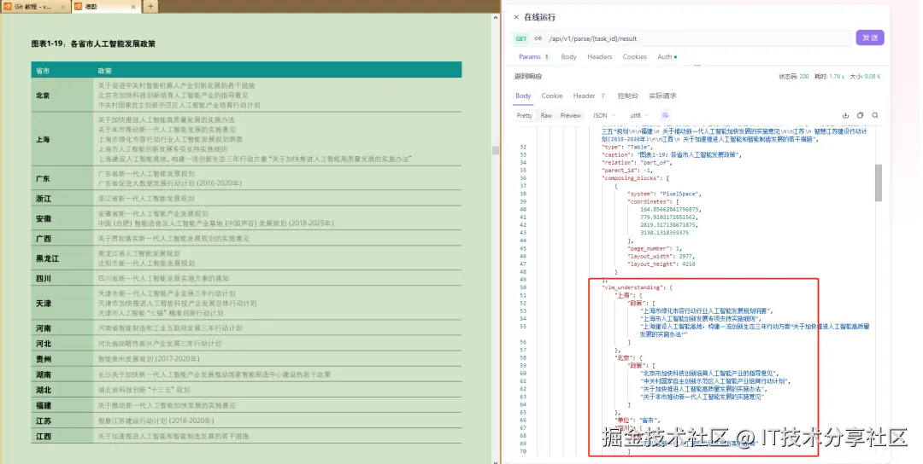923x464 pixels.
Task: Click the 智能贵州发展规划 (2017-2020年) text
Action: click(149, 359)
